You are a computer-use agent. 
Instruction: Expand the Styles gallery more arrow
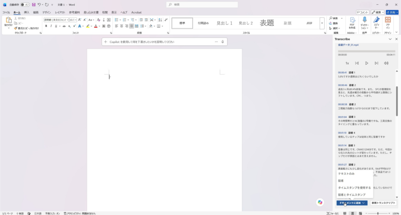[322, 23]
